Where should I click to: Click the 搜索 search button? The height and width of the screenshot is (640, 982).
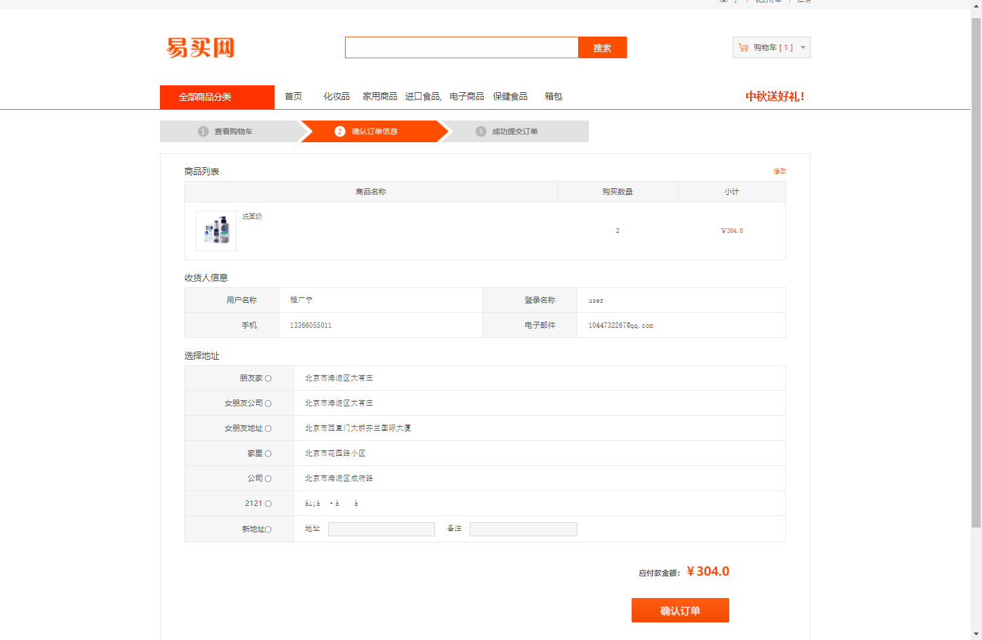coord(602,47)
